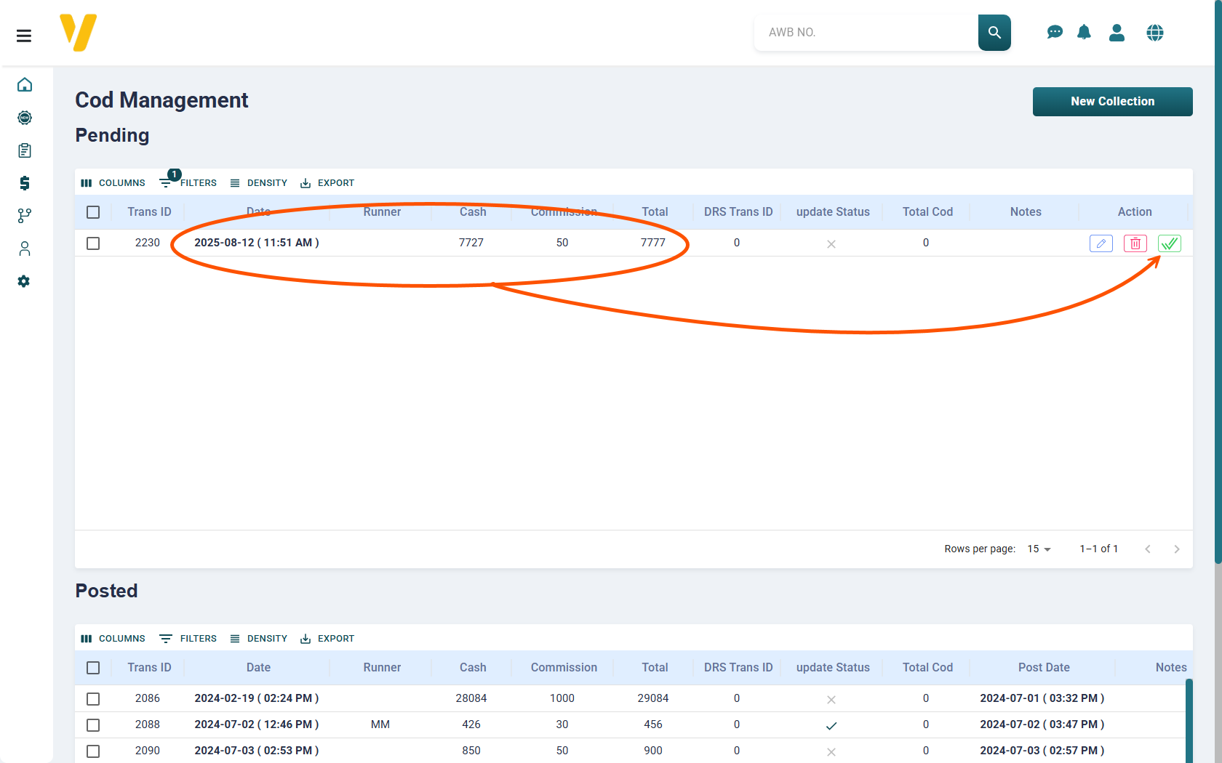The image size is (1222, 763).
Task: Open the hamburger menu
Action: (24, 36)
